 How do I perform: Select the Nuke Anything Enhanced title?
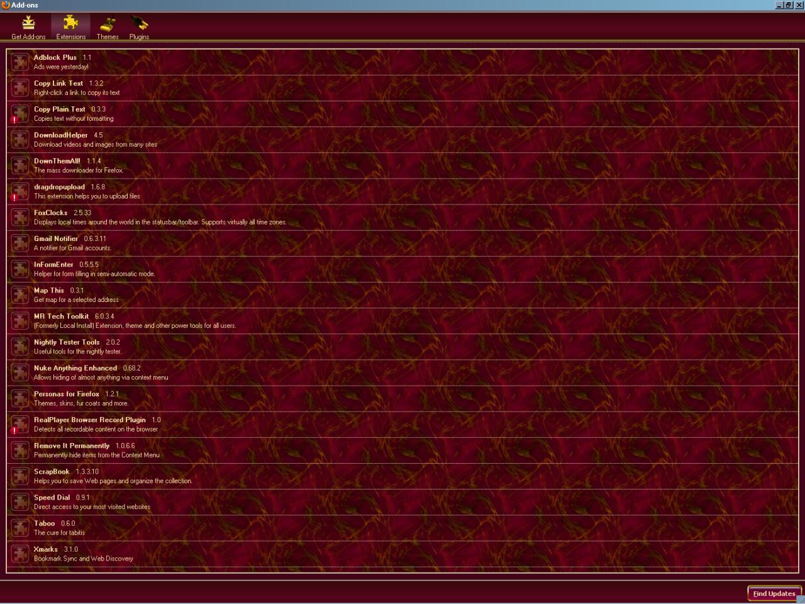tap(75, 368)
